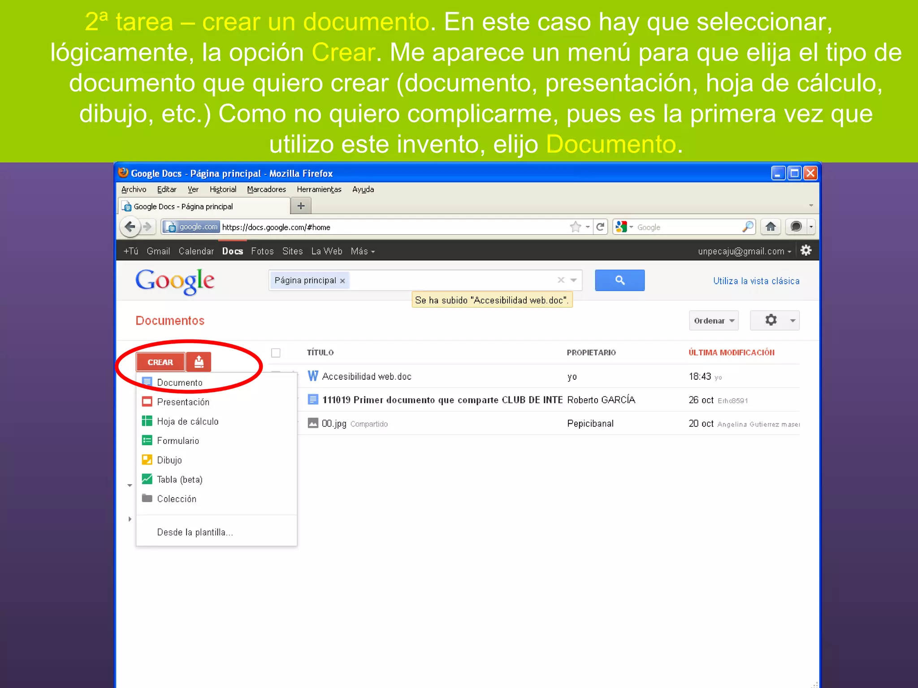Open Accesibilidad web.doc document
This screenshot has width=918, height=688.
pyautogui.click(x=367, y=376)
